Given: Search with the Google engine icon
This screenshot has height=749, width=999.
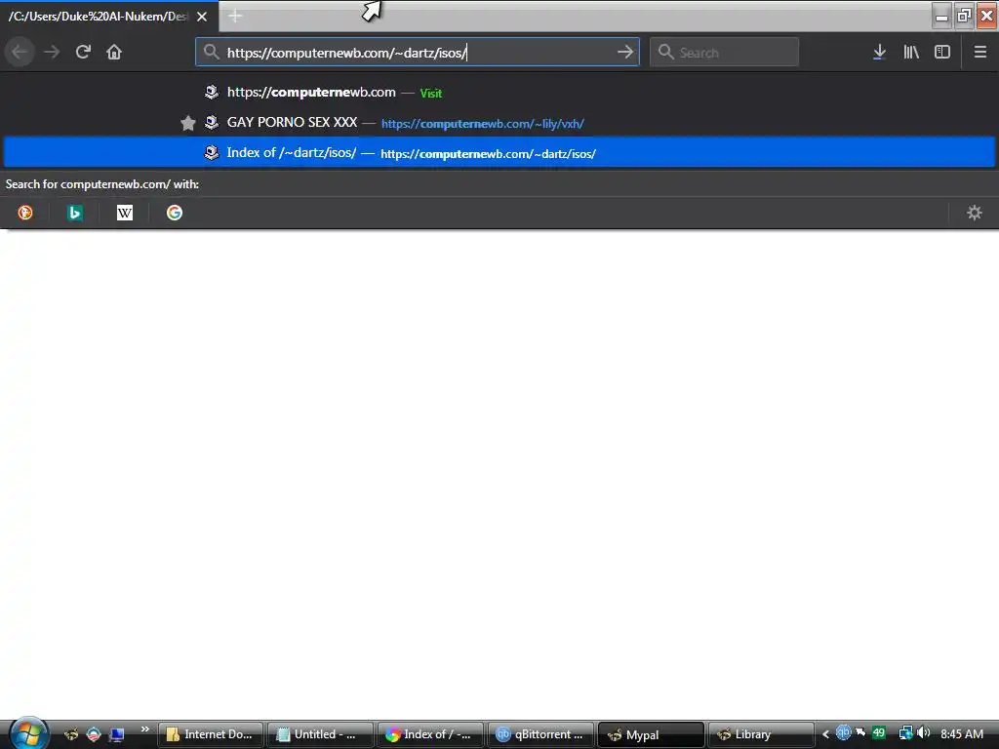Looking at the screenshot, I should click(175, 213).
